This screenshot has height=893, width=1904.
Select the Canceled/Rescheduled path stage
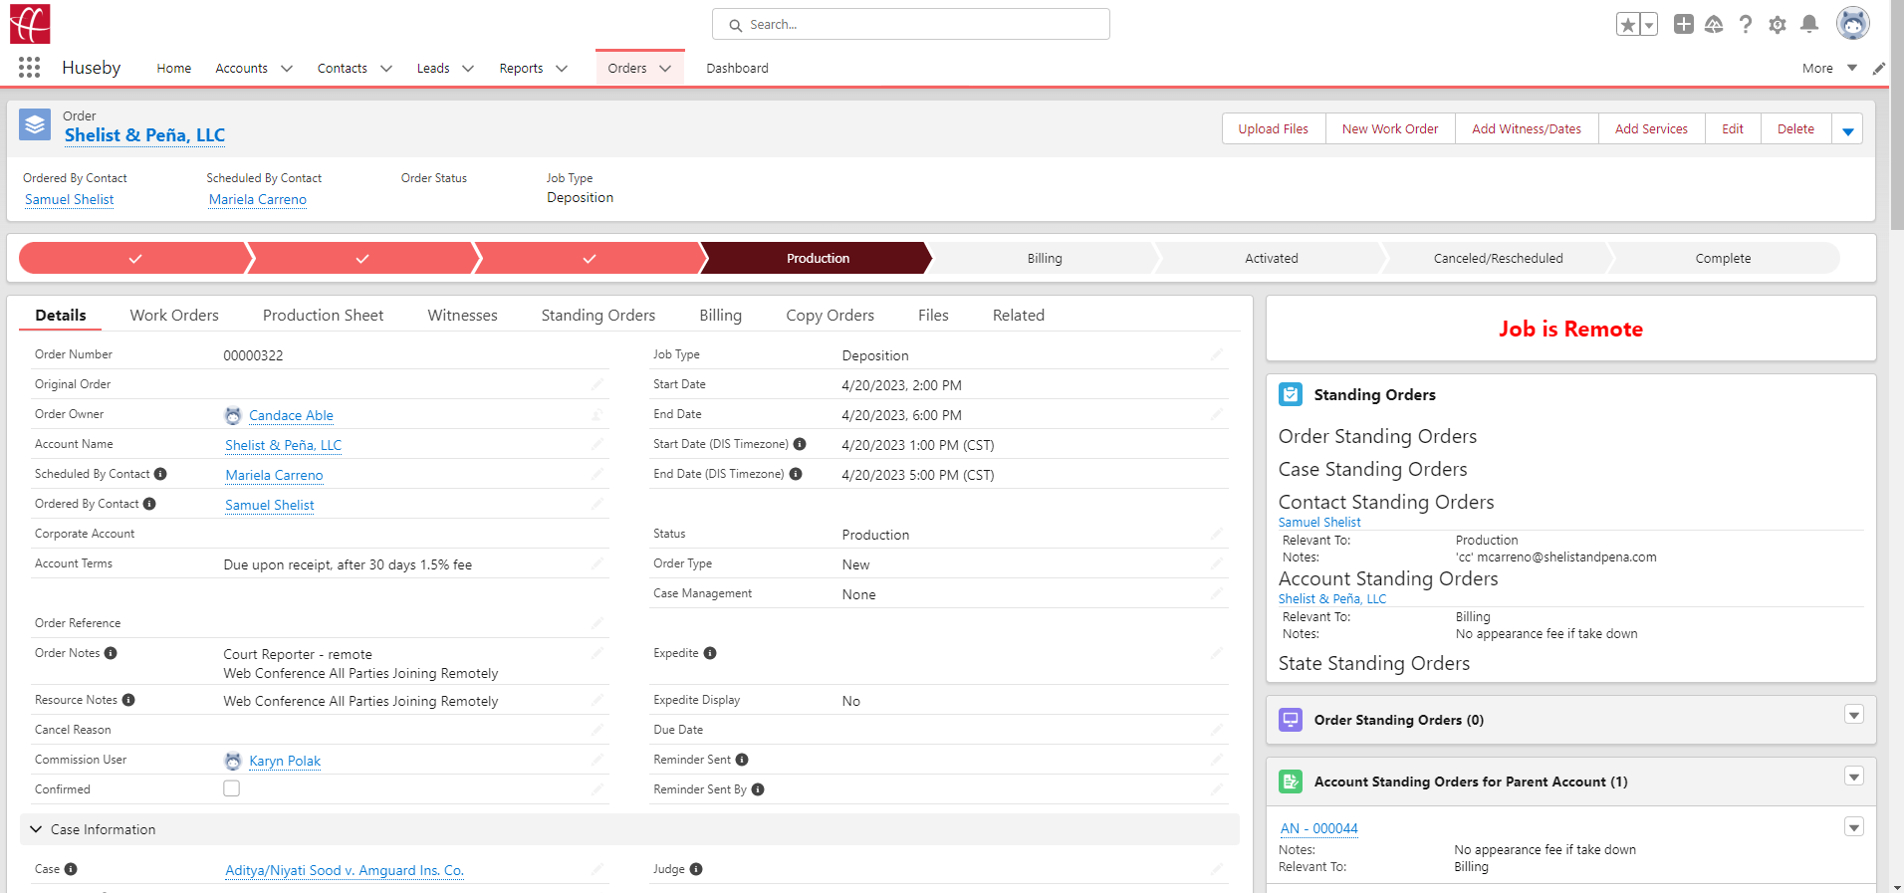pyautogui.click(x=1498, y=258)
